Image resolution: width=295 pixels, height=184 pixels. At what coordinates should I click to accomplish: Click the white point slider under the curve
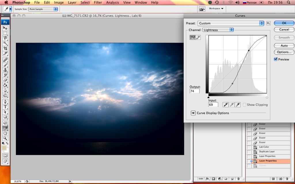click(267, 97)
